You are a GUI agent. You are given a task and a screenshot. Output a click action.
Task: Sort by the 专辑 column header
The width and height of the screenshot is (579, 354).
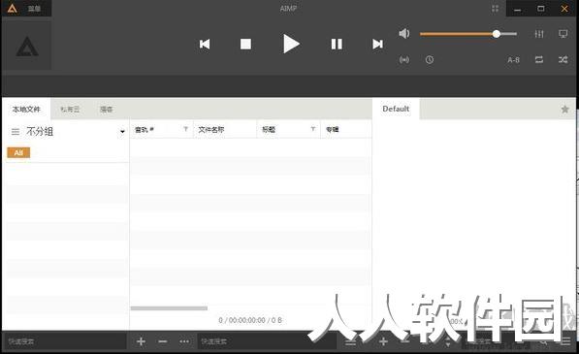[x=333, y=130]
